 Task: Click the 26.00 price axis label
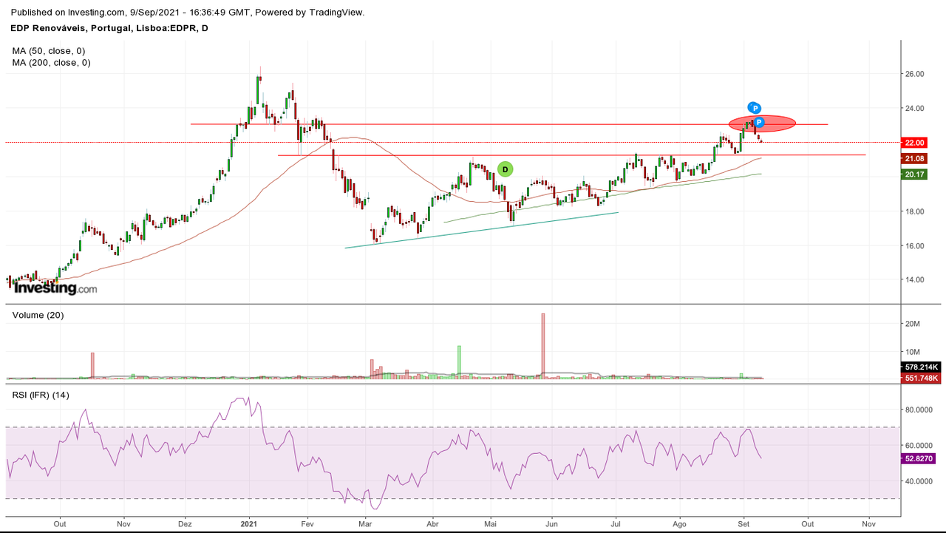pos(914,74)
